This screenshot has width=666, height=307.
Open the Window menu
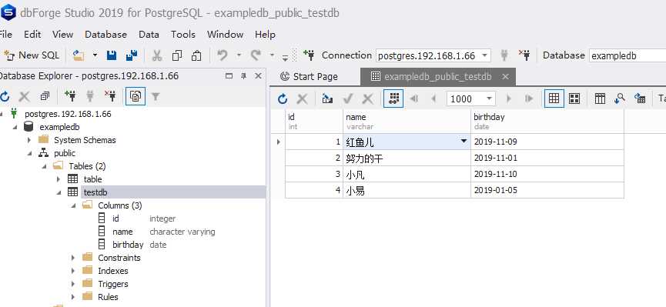tap(225, 35)
